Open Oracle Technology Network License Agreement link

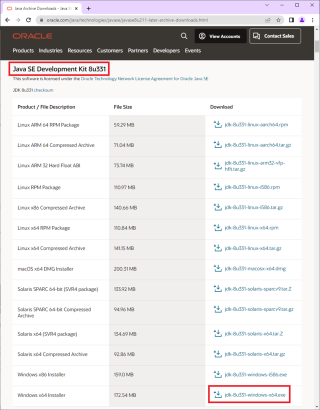click(x=144, y=78)
